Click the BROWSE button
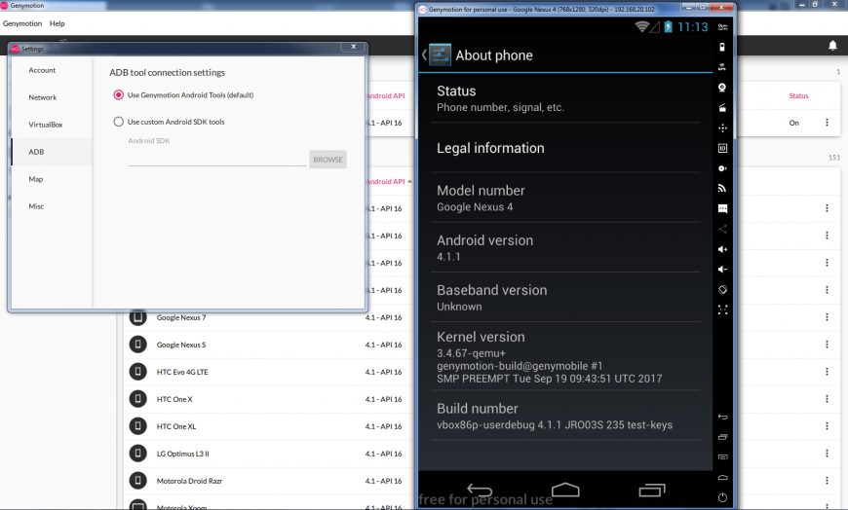 pos(328,159)
